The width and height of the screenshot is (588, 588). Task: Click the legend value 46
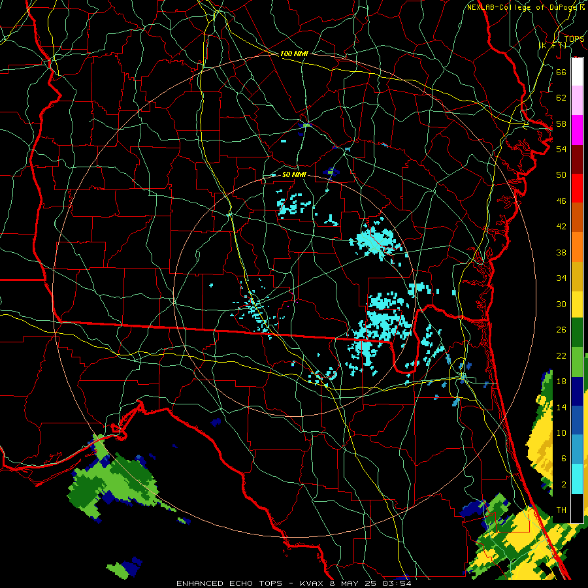coord(561,201)
